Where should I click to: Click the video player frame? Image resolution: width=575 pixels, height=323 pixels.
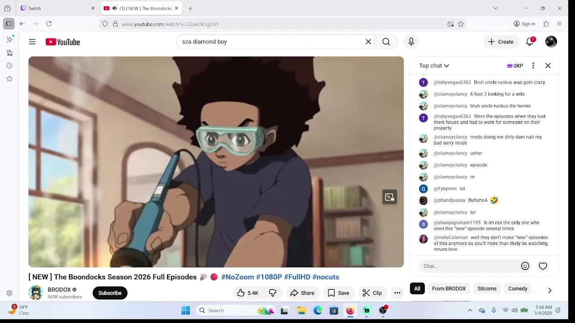point(216,162)
